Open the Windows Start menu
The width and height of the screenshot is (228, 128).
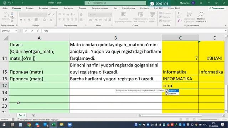[x=4, y=125]
